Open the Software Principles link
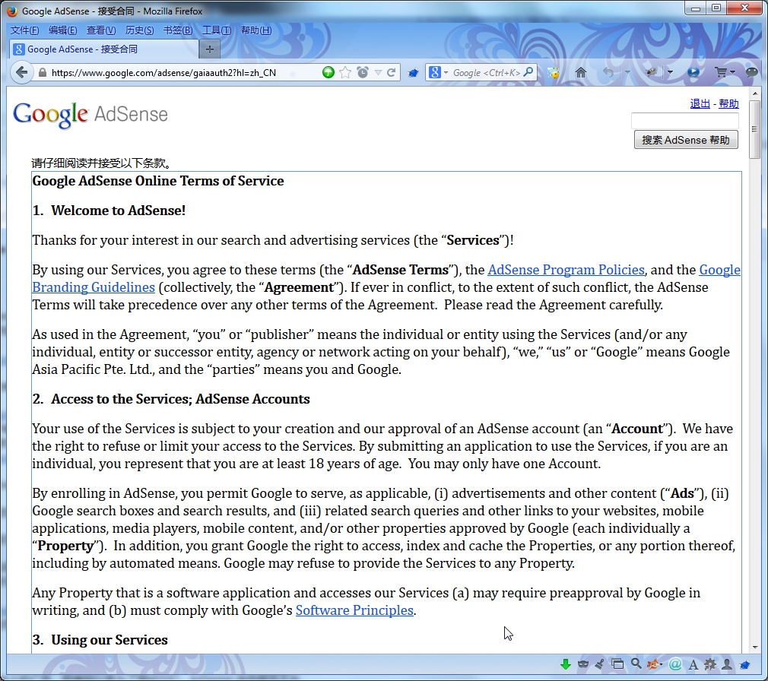The width and height of the screenshot is (768, 681). pyautogui.click(x=354, y=610)
